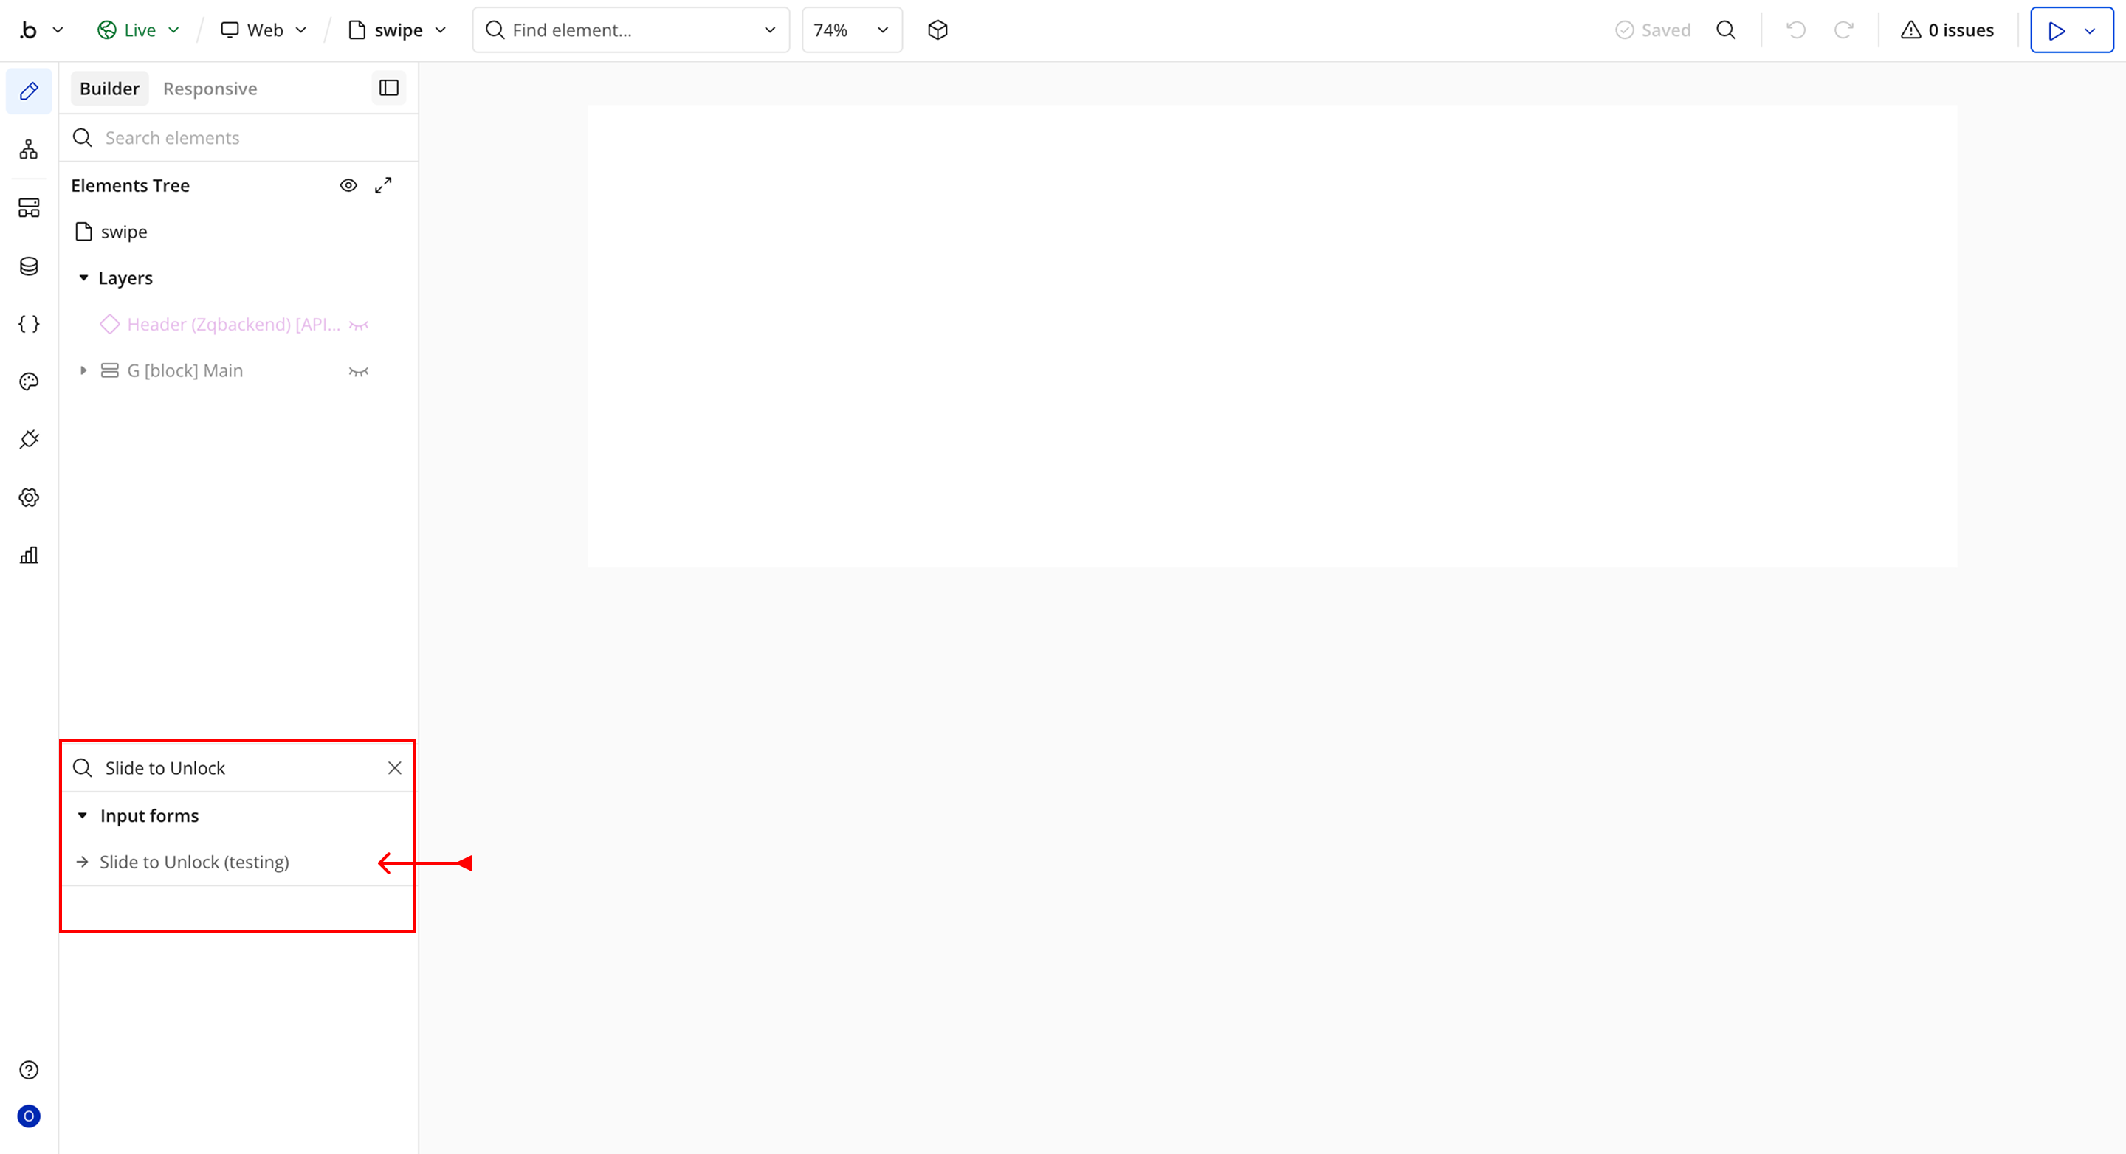Toggle visibility of Header (Zqbackend) element
Screen dimensions: 2126x1154
tap(358, 325)
